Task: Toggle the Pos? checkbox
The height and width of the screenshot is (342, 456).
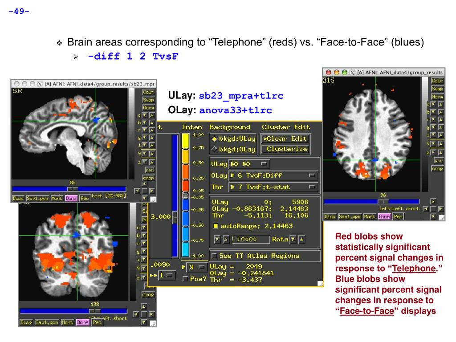Action: pyautogui.click(x=185, y=279)
